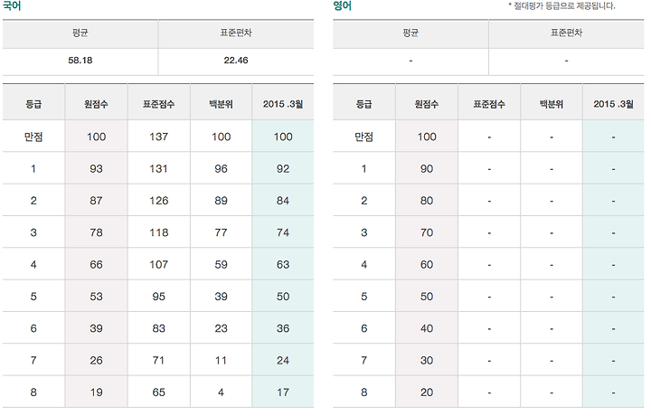Click 국어 grade 6 백분위 23
This screenshot has height=416, width=651.
pyautogui.click(x=221, y=328)
